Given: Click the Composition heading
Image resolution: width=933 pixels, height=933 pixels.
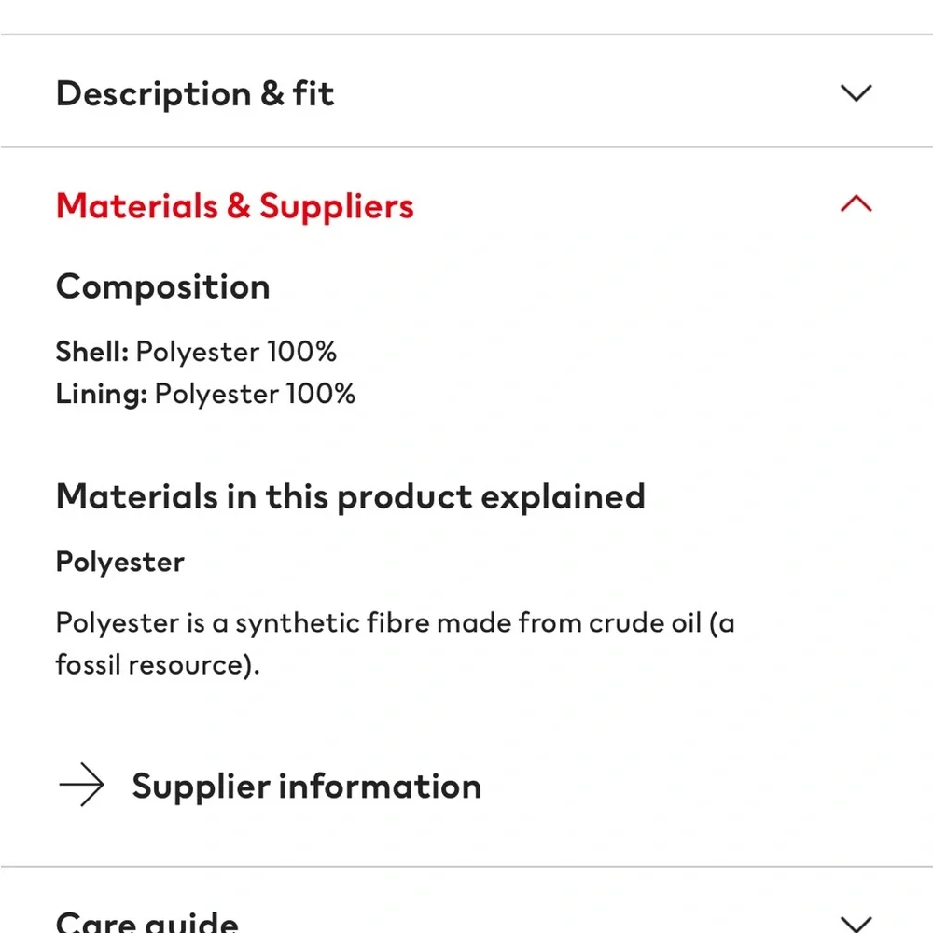Looking at the screenshot, I should [x=162, y=286].
